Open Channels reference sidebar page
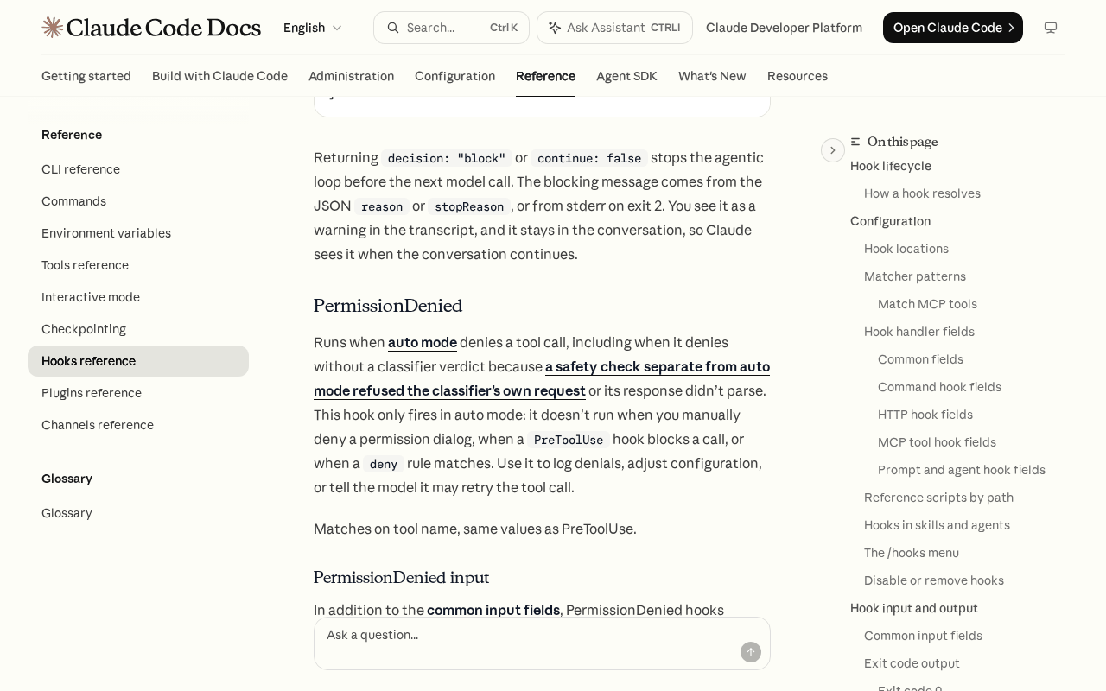This screenshot has height=691, width=1106. 138,425
